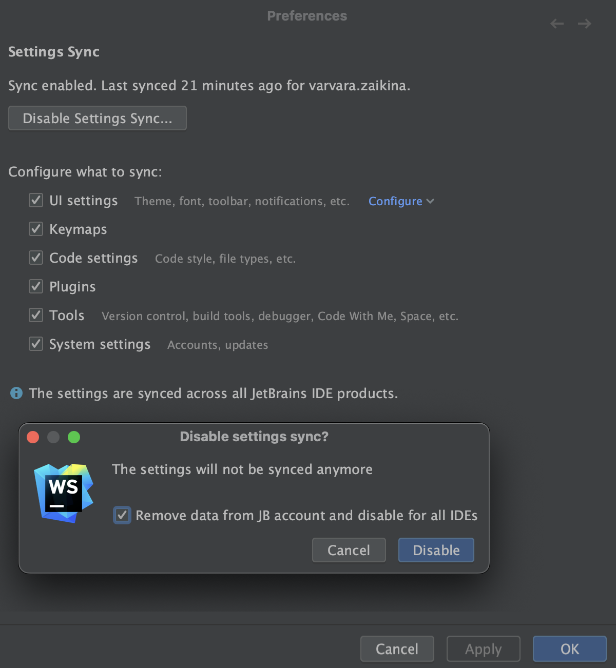
Task: Uncheck the Code settings checkbox
Action: 35,258
